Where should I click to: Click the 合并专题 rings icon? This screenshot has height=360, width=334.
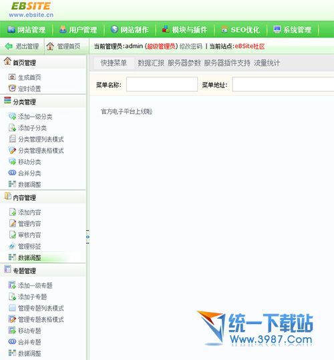[12, 341]
